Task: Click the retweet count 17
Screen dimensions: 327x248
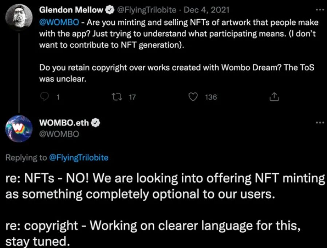Action: point(133,97)
